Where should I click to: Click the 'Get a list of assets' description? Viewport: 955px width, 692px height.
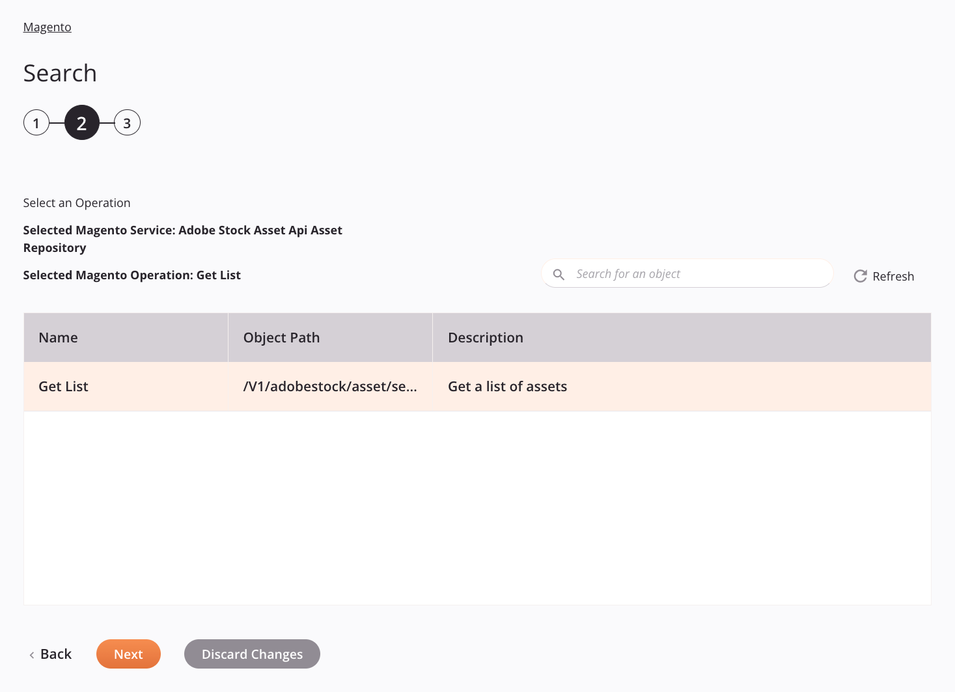[507, 386]
